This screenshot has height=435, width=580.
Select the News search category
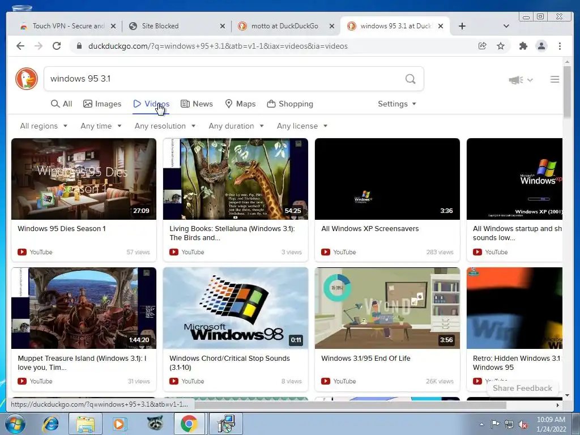coord(197,104)
